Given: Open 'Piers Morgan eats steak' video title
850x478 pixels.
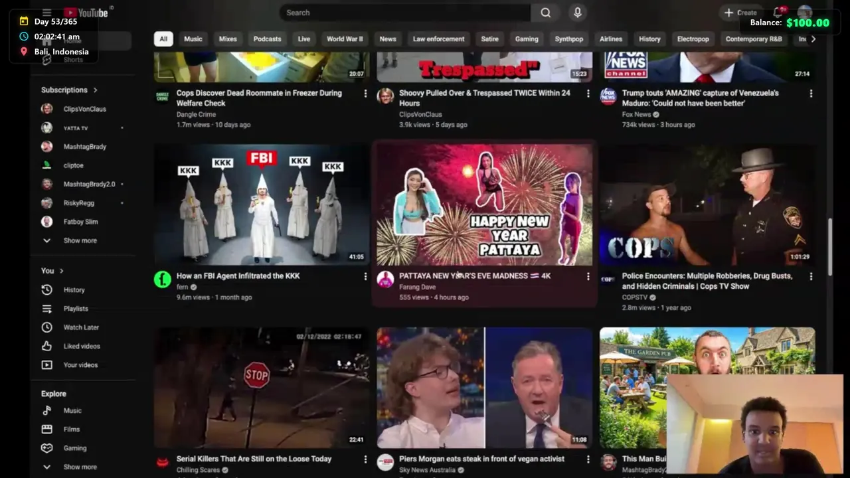Looking at the screenshot, I should click(481, 459).
